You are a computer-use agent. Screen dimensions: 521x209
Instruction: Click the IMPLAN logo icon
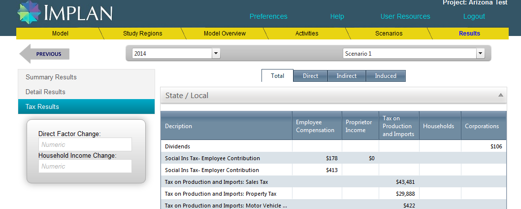coord(29,13)
